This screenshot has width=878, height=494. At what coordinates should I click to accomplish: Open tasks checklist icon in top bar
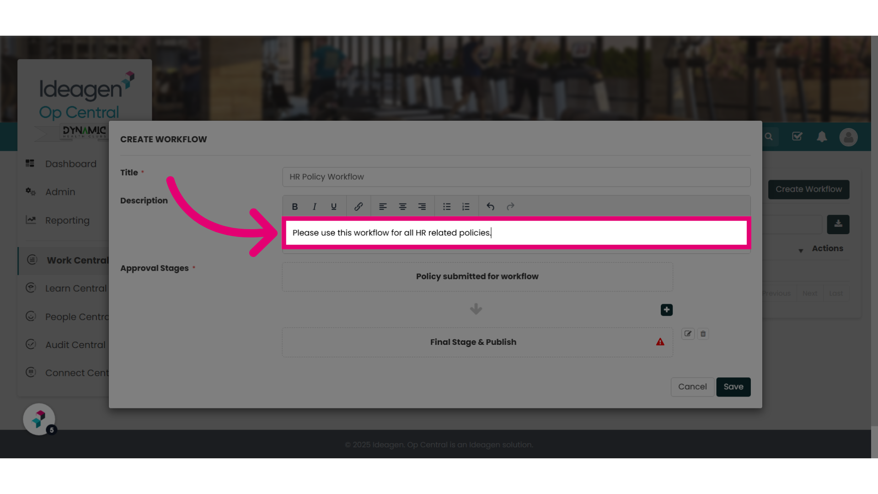797,136
